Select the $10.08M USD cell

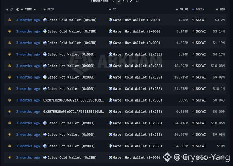(x=218, y=66)
